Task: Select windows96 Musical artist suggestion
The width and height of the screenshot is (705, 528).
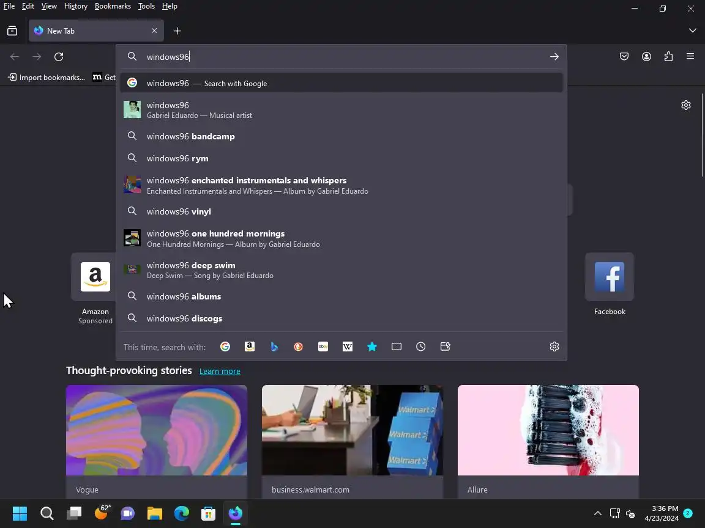Action: pos(341,109)
